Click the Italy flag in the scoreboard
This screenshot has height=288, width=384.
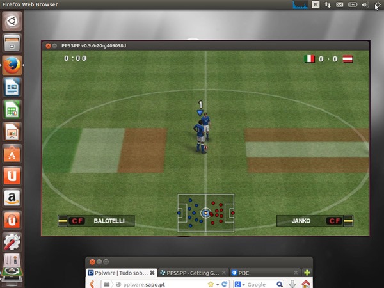click(x=309, y=59)
